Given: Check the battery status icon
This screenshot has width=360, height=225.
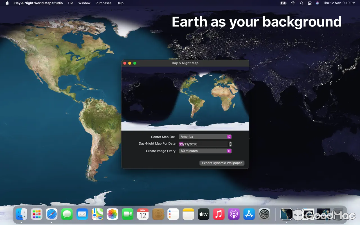Looking at the screenshot, I should pyautogui.click(x=283, y=3).
